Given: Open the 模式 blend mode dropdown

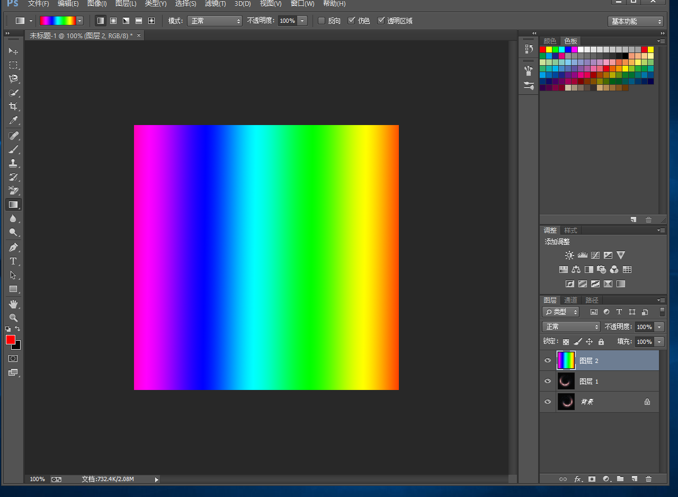Looking at the screenshot, I should (215, 21).
